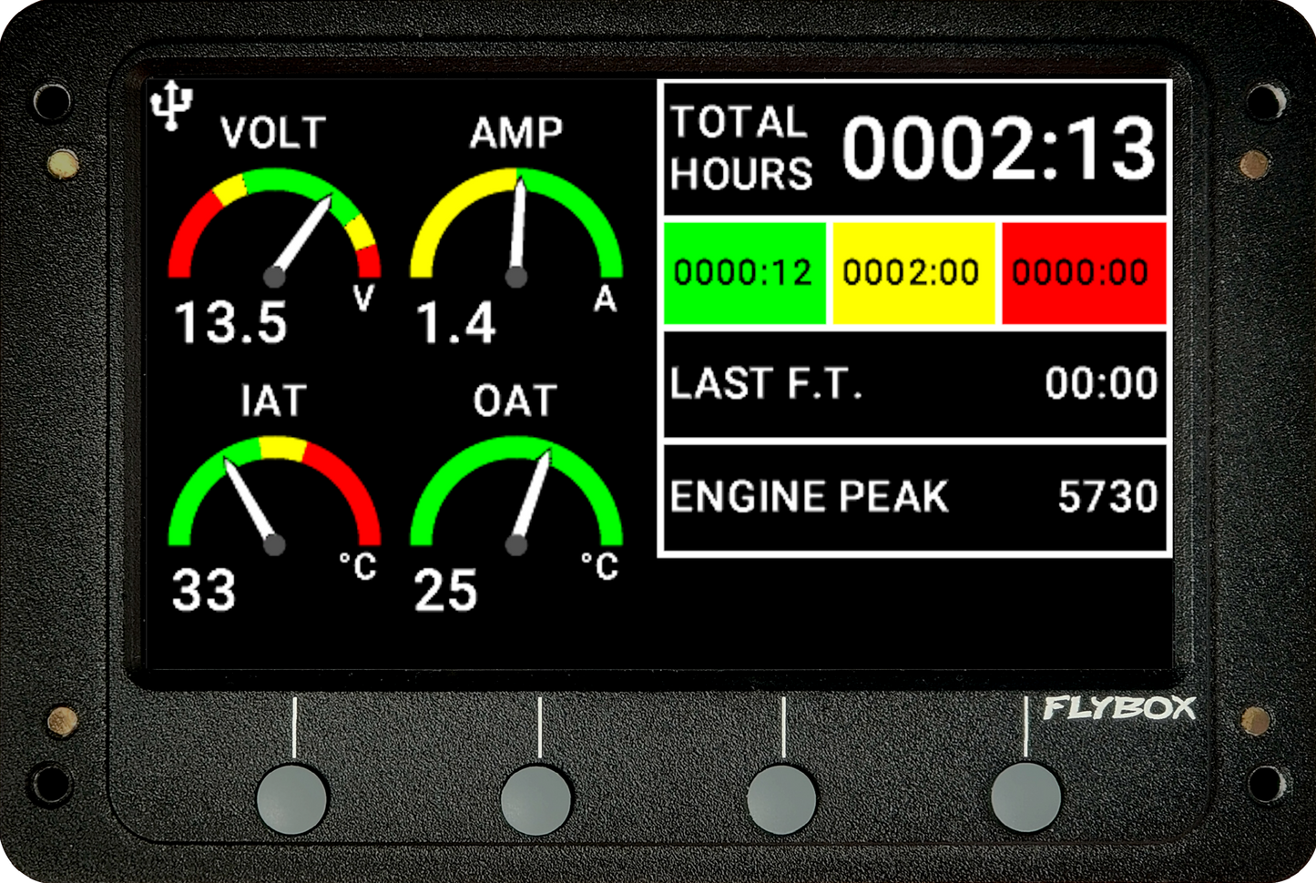Click the USB status icon
Viewport: 1316px width, 883px height.
point(171,107)
